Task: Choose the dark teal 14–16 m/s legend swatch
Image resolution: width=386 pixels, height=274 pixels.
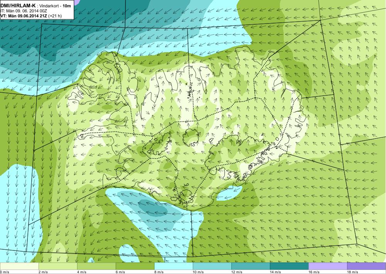Action: point(289,266)
